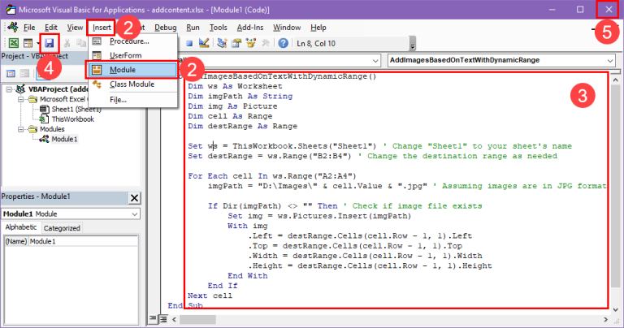Choose File... from the Insert menu

(133, 100)
